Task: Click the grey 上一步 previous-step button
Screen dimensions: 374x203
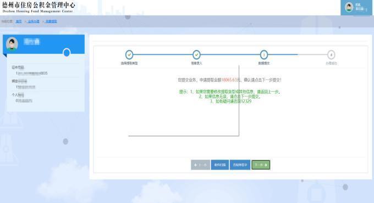Action: (200, 165)
